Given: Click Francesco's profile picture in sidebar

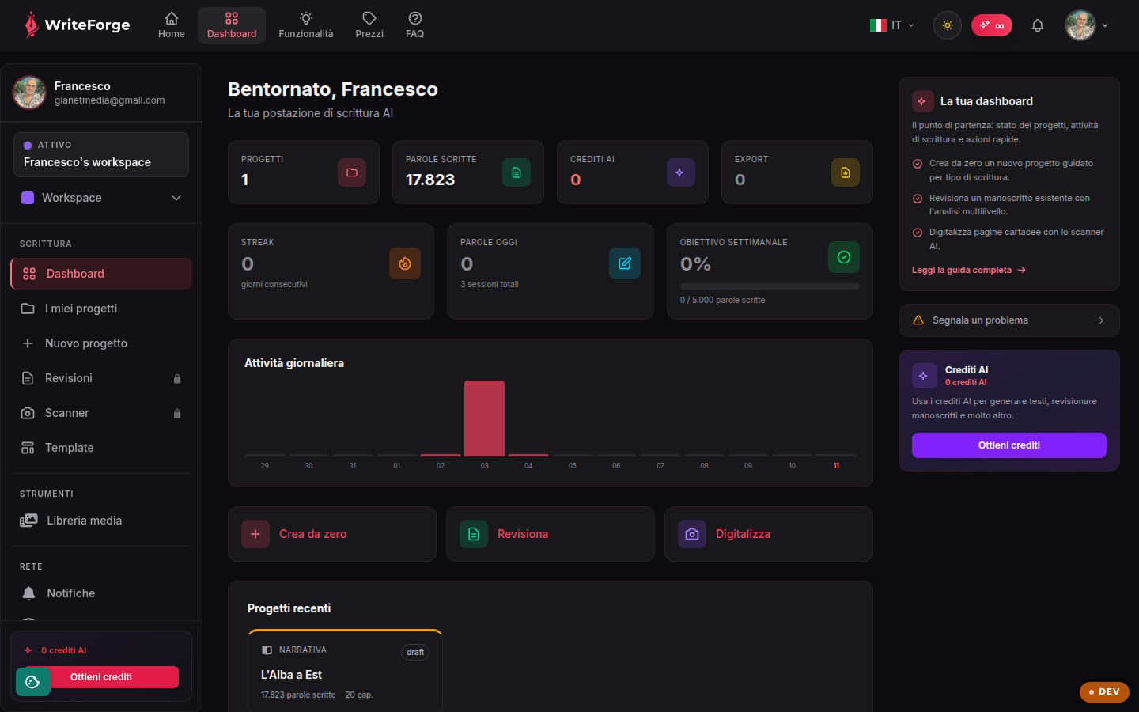Looking at the screenshot, I should coord(29,93).
